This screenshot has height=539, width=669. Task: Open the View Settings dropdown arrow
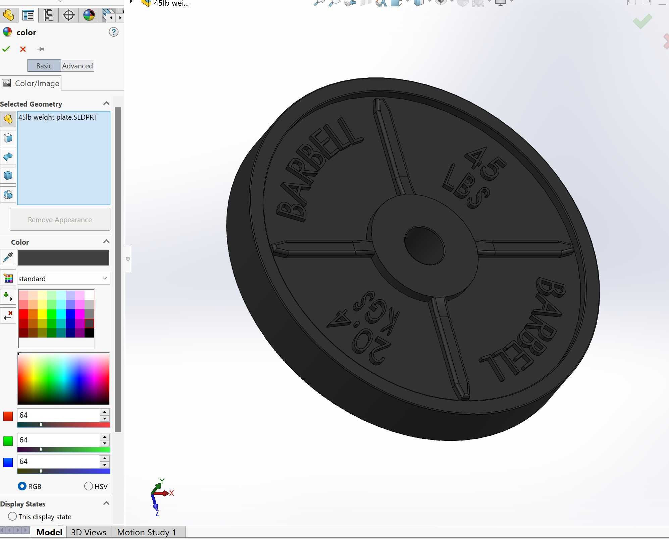click(511, 2)
